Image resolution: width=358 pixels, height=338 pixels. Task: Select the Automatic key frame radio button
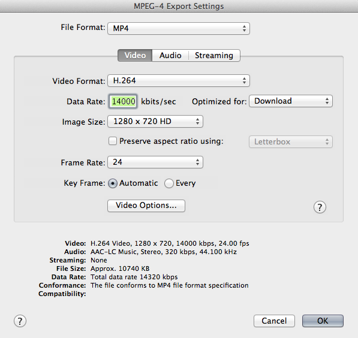tap(113, 183)
